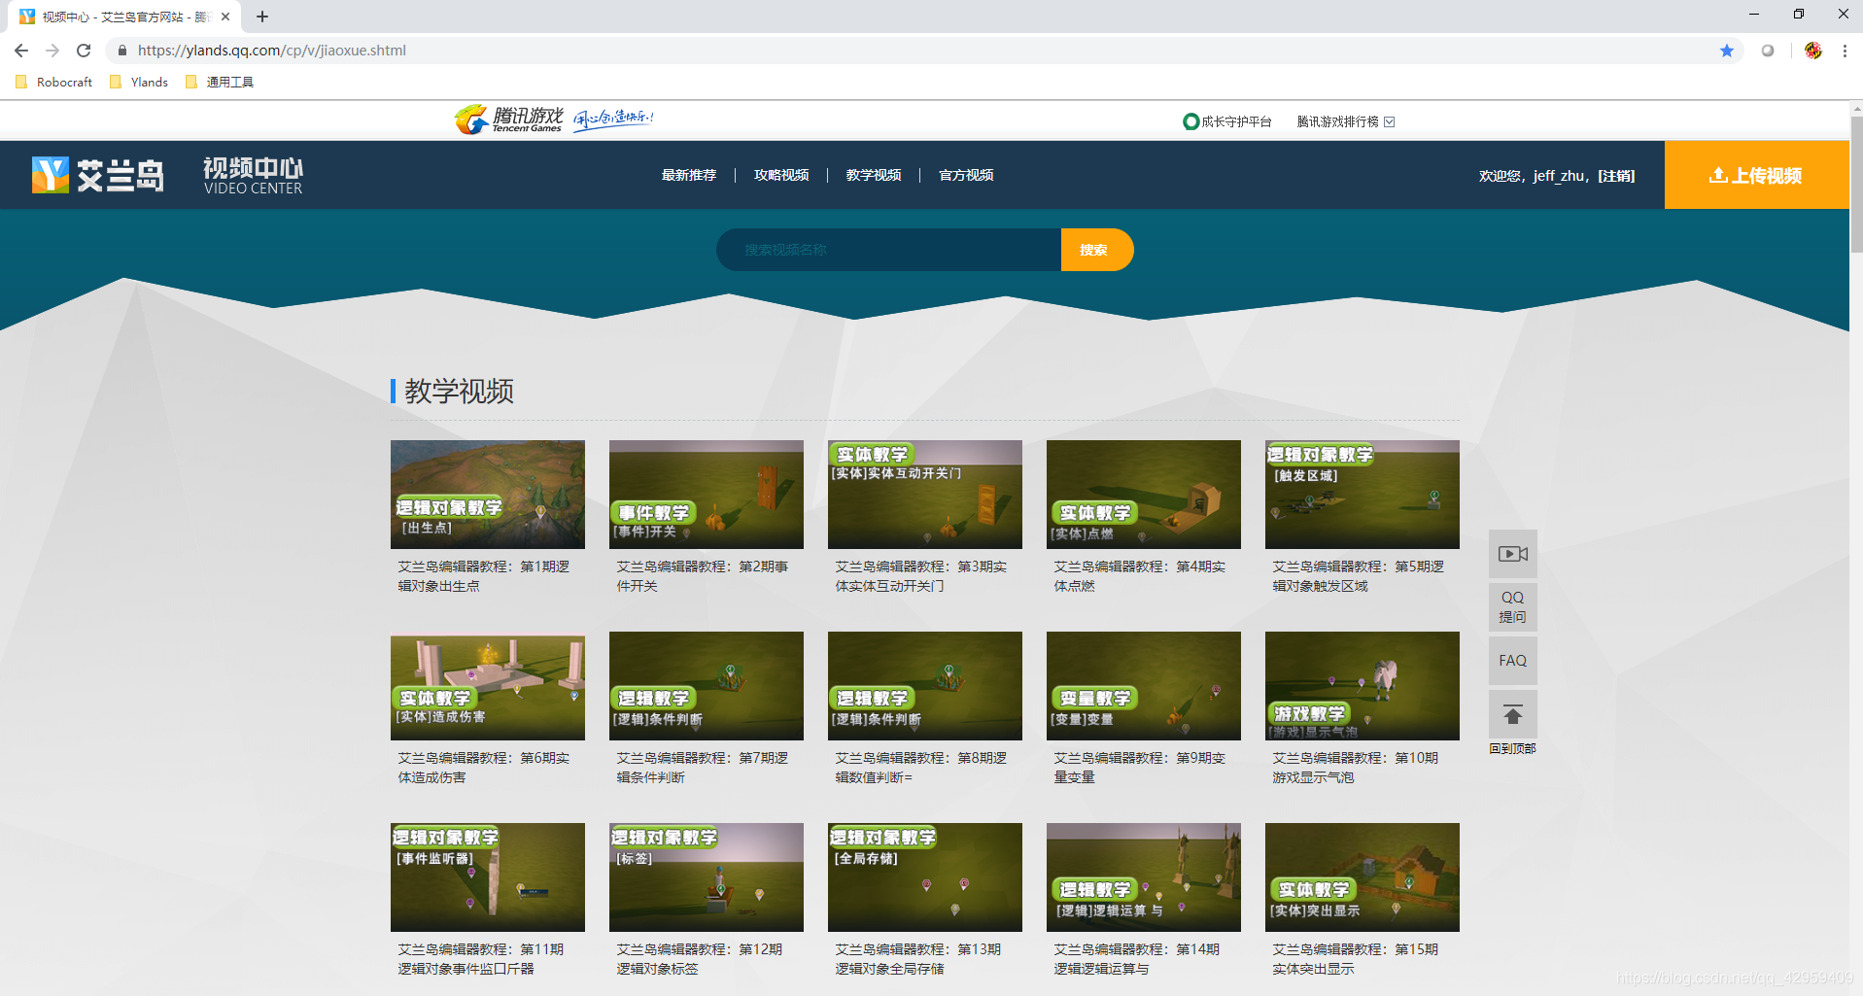Click the browser forward arrow

tap(52, 51)
